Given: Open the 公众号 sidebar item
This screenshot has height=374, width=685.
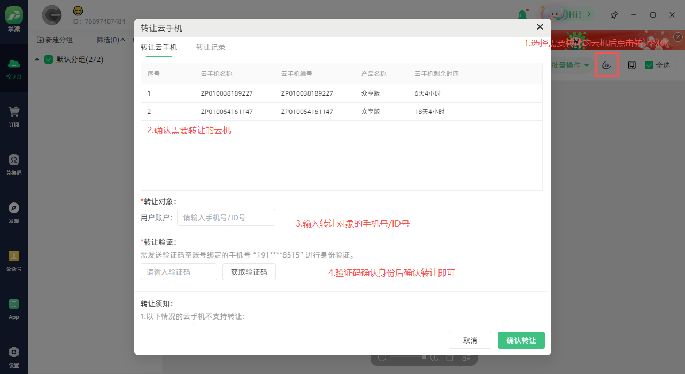Looking at the screenshot, I should click(14, 261).
